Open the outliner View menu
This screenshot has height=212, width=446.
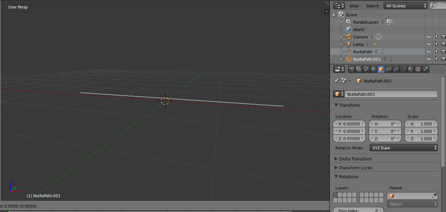354,6
